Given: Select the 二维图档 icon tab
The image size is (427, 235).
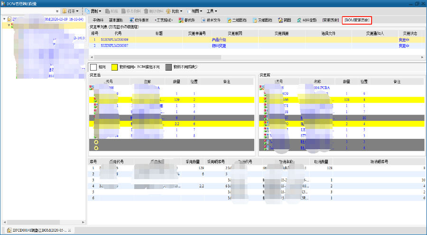Looking at the screenshot, I should (x=229, y=20).
